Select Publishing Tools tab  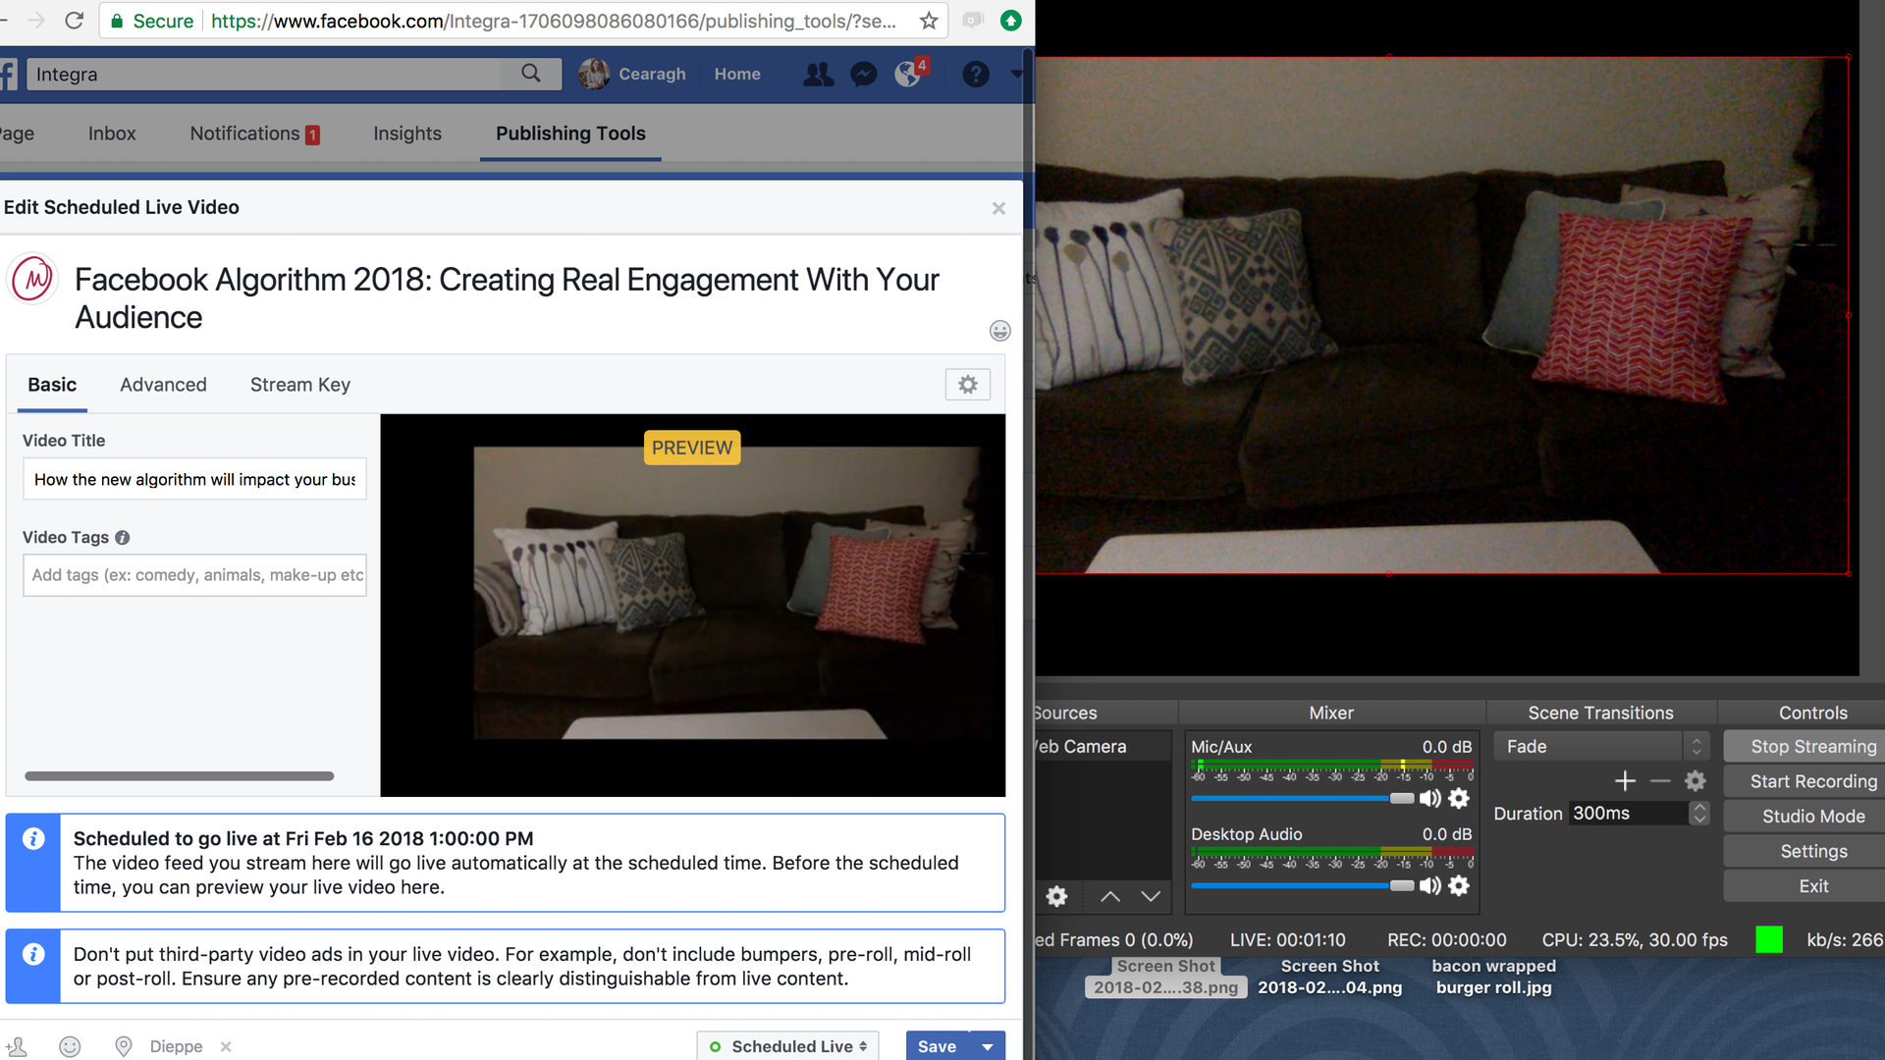pos(570,133)
